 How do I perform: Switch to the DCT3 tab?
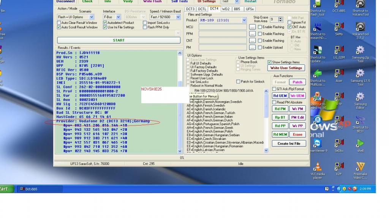coord(190,9)
